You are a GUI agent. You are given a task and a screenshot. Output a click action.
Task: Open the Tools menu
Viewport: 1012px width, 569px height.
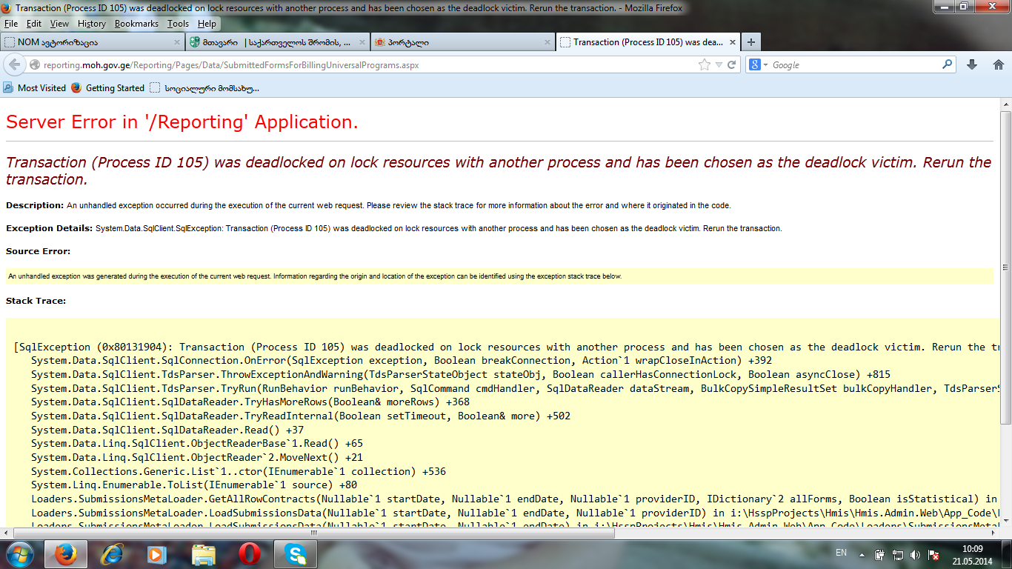coord(178,24)
